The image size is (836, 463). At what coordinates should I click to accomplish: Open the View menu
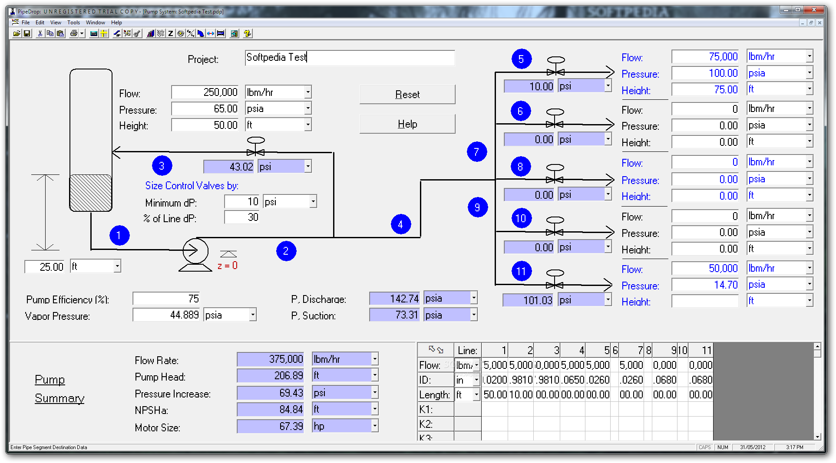pyautogui.click(x=56, y=23)
